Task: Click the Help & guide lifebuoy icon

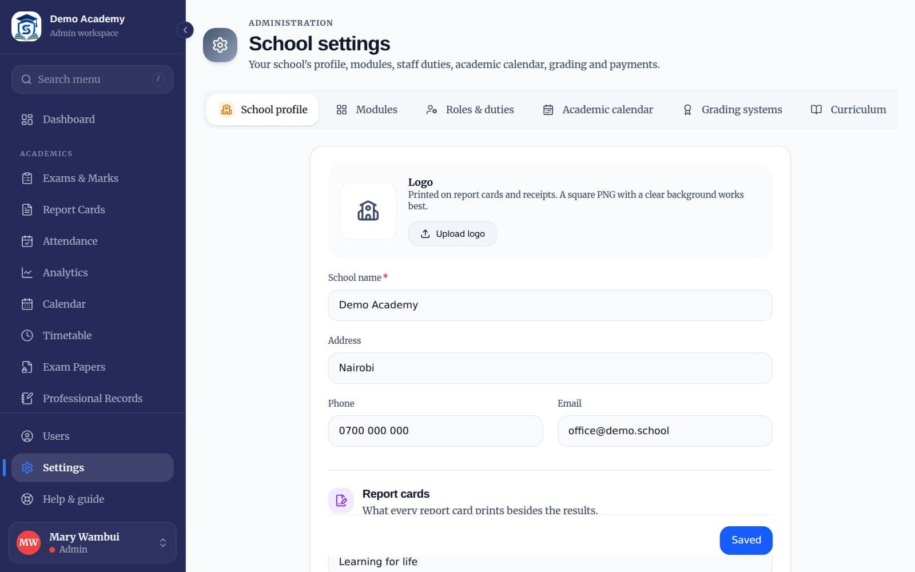Action: (x=27, y=499)
